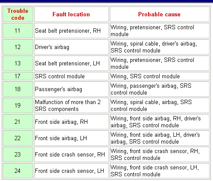
Task: Select trouble code 21 cell
Action: [18, 122]
